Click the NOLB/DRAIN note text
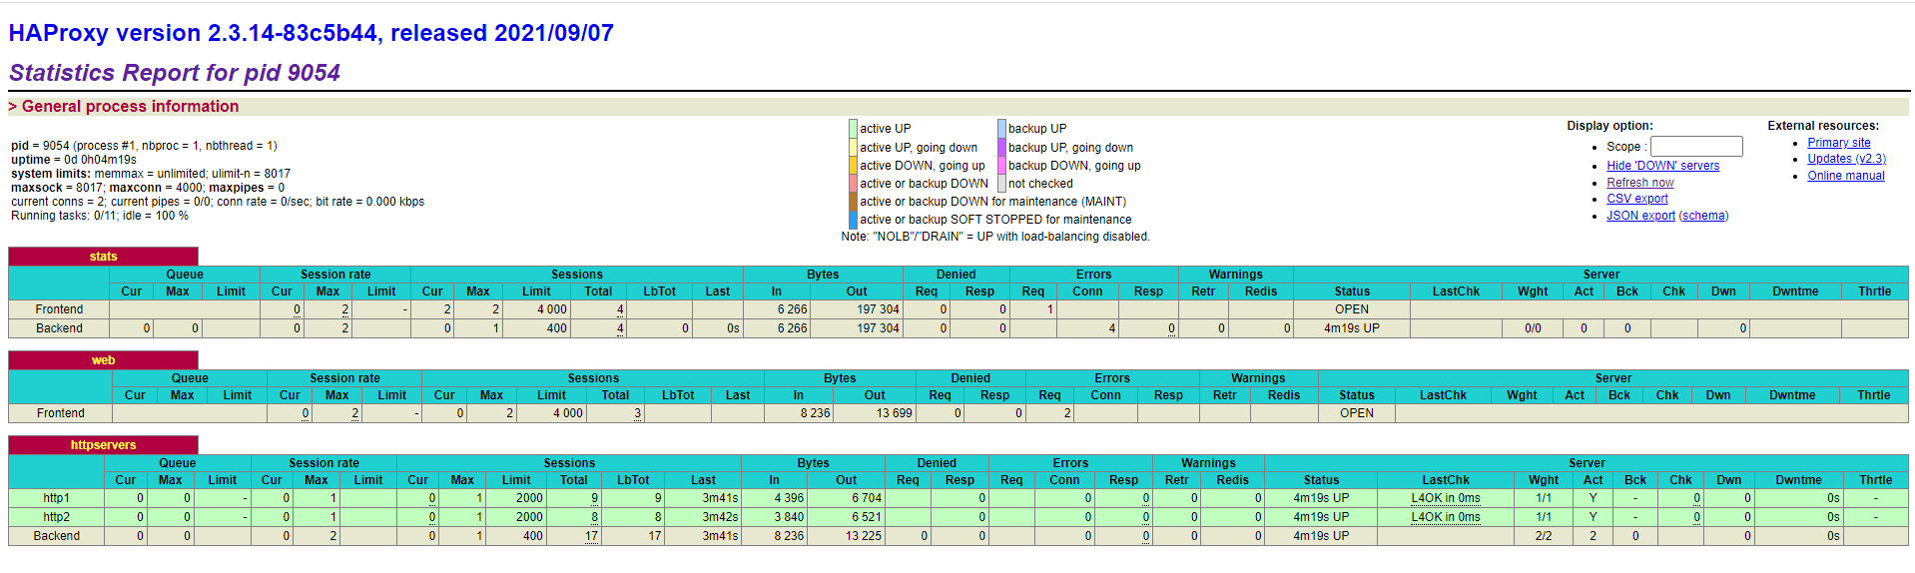The image size is (1915, 573). 995,237
